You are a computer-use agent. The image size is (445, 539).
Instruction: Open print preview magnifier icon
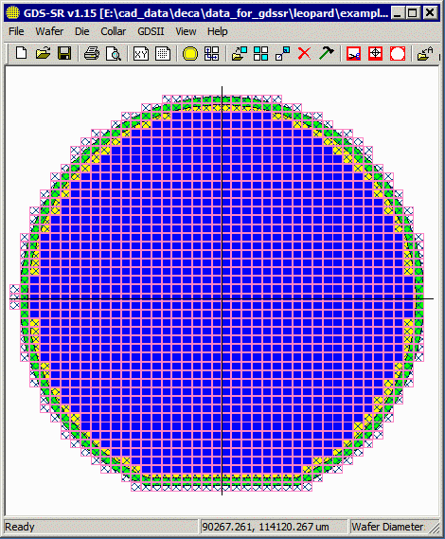pos(113,54)
